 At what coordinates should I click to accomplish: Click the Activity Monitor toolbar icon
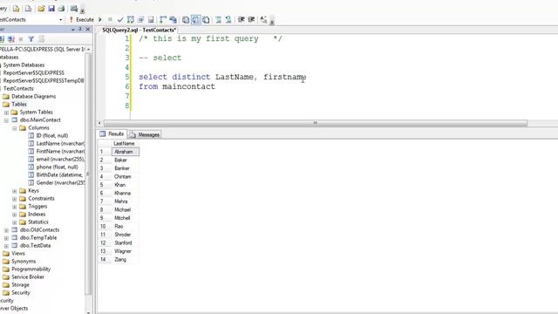pos(74,9)
